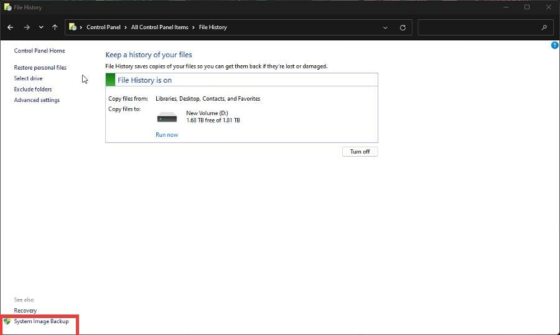Viewport: 560px width, 335px height.
Task: Open Exclude folders link
Action: (33, 89)
